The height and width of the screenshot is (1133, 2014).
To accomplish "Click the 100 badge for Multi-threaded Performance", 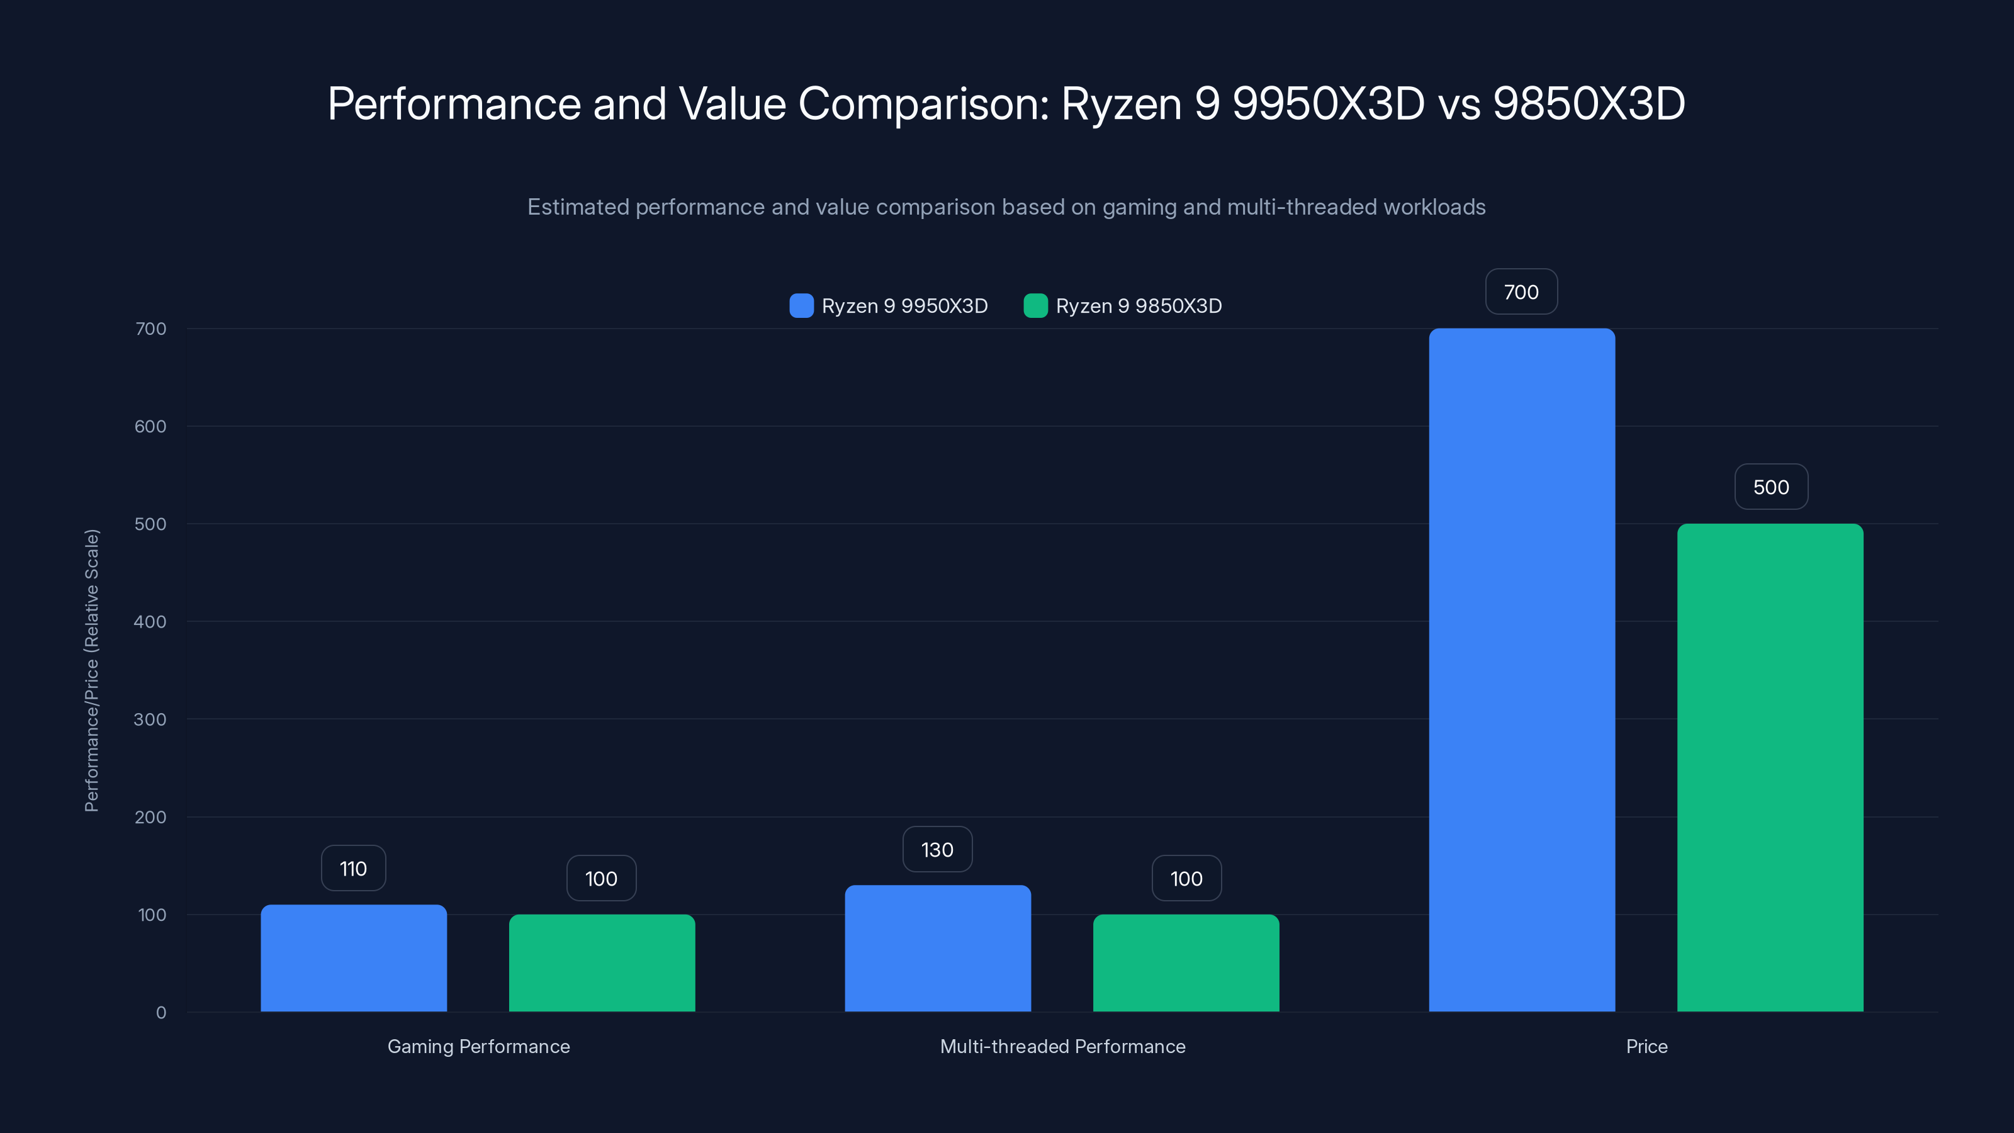I will 1185,878.
